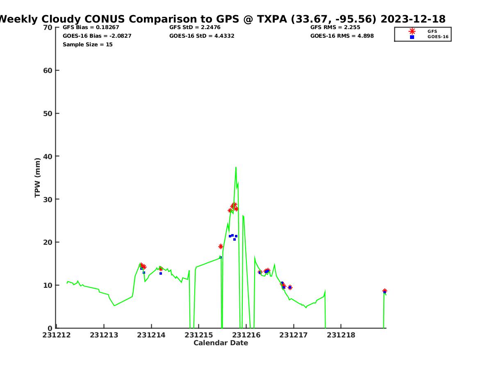Click the blue GOES-16 legend square

[412, 37]
